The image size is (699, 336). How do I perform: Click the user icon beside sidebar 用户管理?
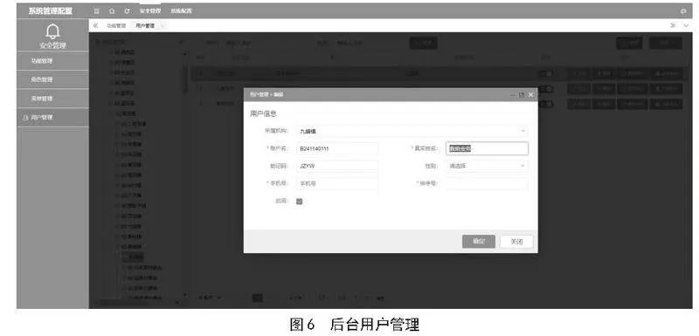point(25,118)
